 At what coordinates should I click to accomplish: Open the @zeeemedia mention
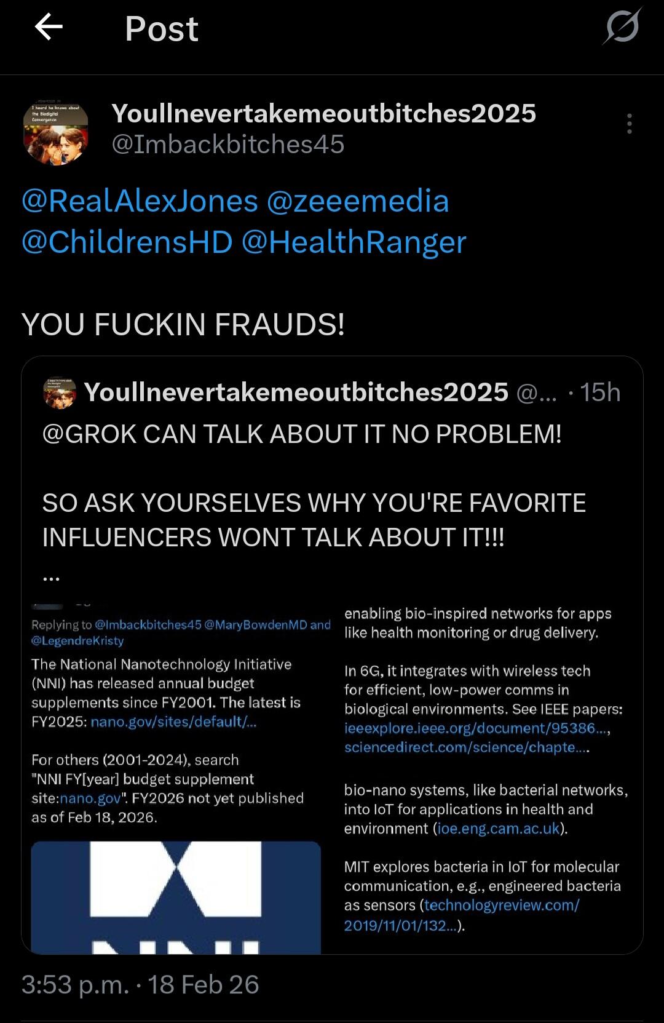click(x=358, y=201)
